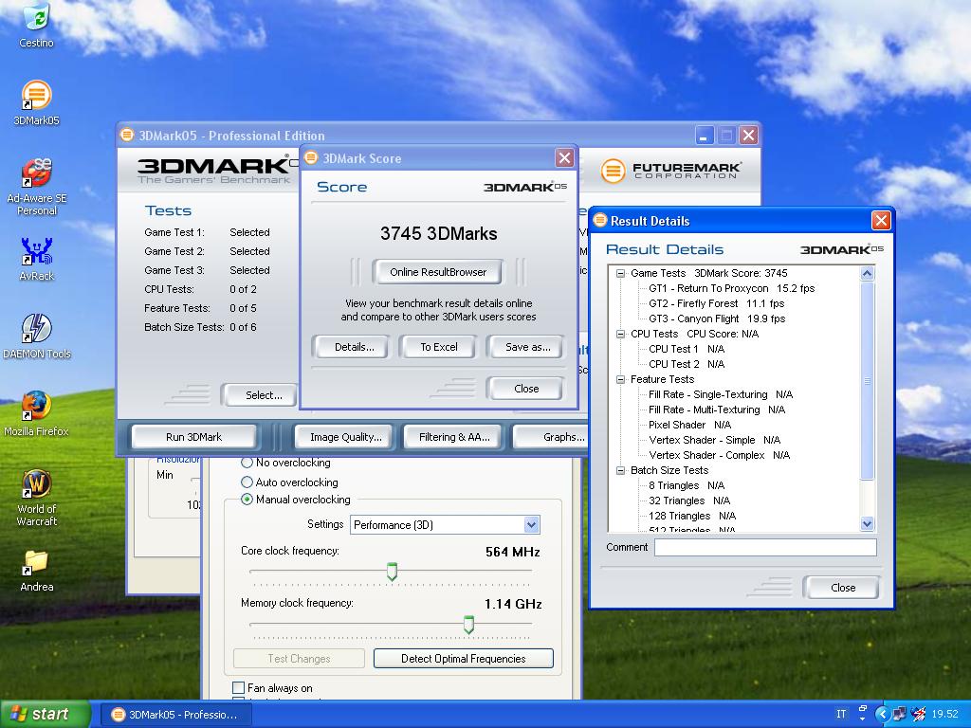This screenshot has width=971, height=728.
Task: Restore the language bar using its small icon
Action: [x=863, y=709]
